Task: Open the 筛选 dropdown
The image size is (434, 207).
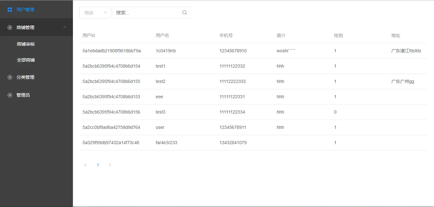Action: click(x=95, y=13)
